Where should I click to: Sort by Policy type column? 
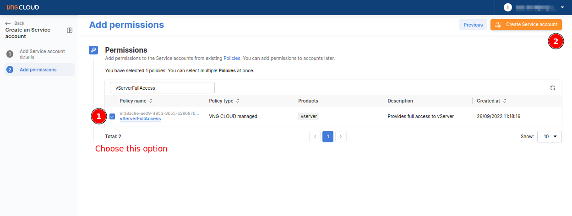(x=238, y=101)
